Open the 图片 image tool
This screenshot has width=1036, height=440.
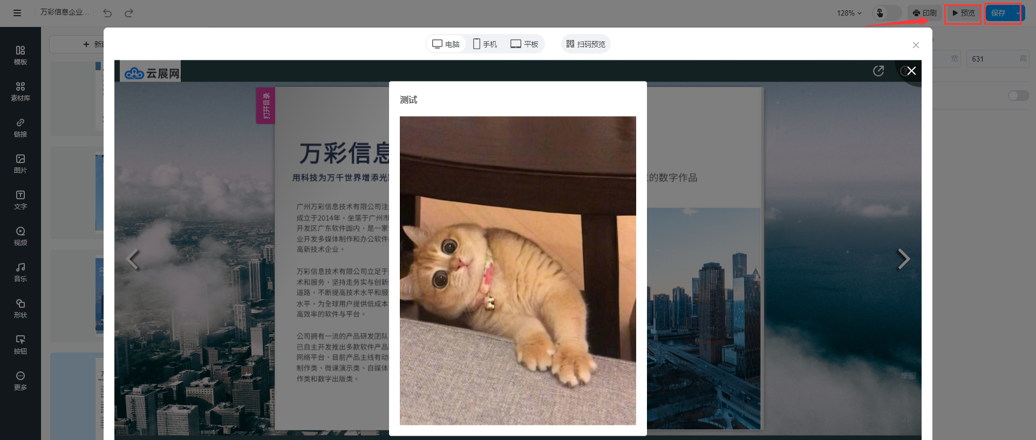tap(21, 164)
